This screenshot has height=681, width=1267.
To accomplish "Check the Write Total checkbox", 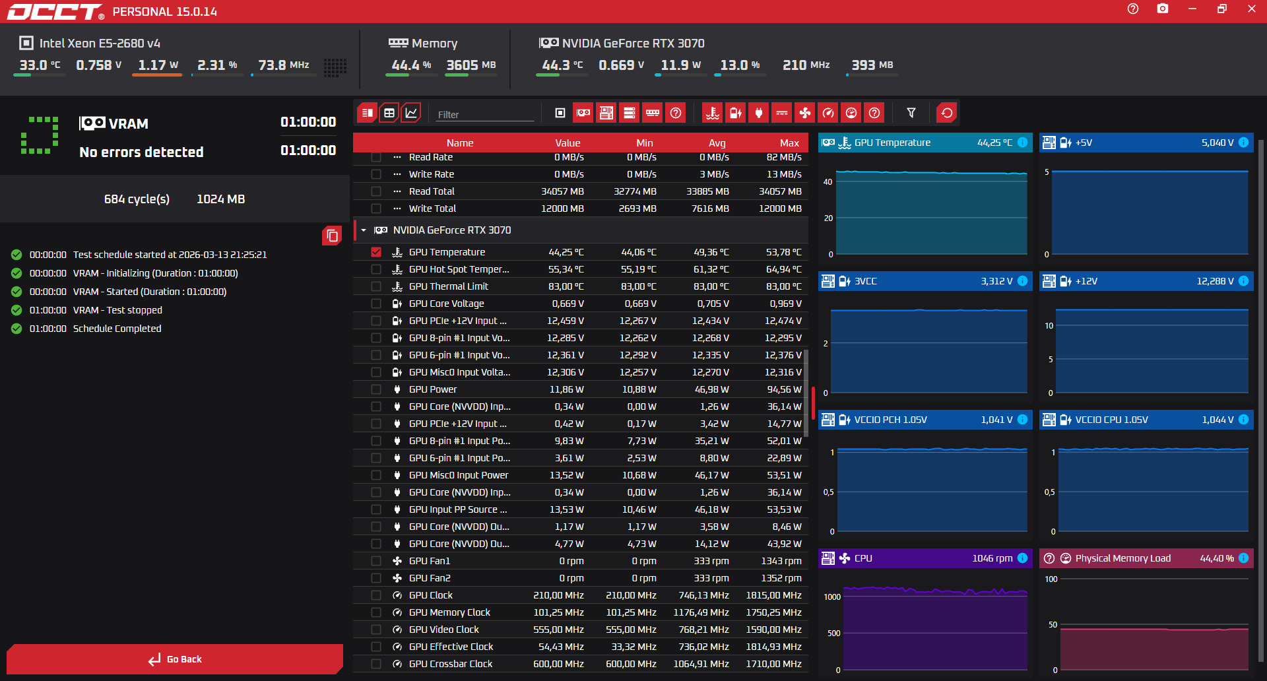I will click(376, 209).
